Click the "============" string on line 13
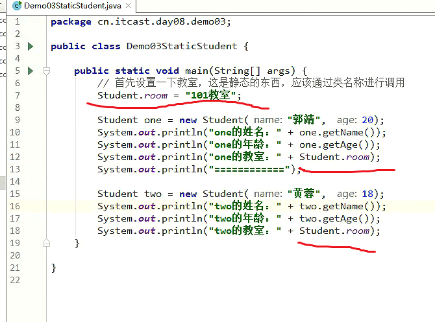This screenshot has height=322, width=435. 249,169
